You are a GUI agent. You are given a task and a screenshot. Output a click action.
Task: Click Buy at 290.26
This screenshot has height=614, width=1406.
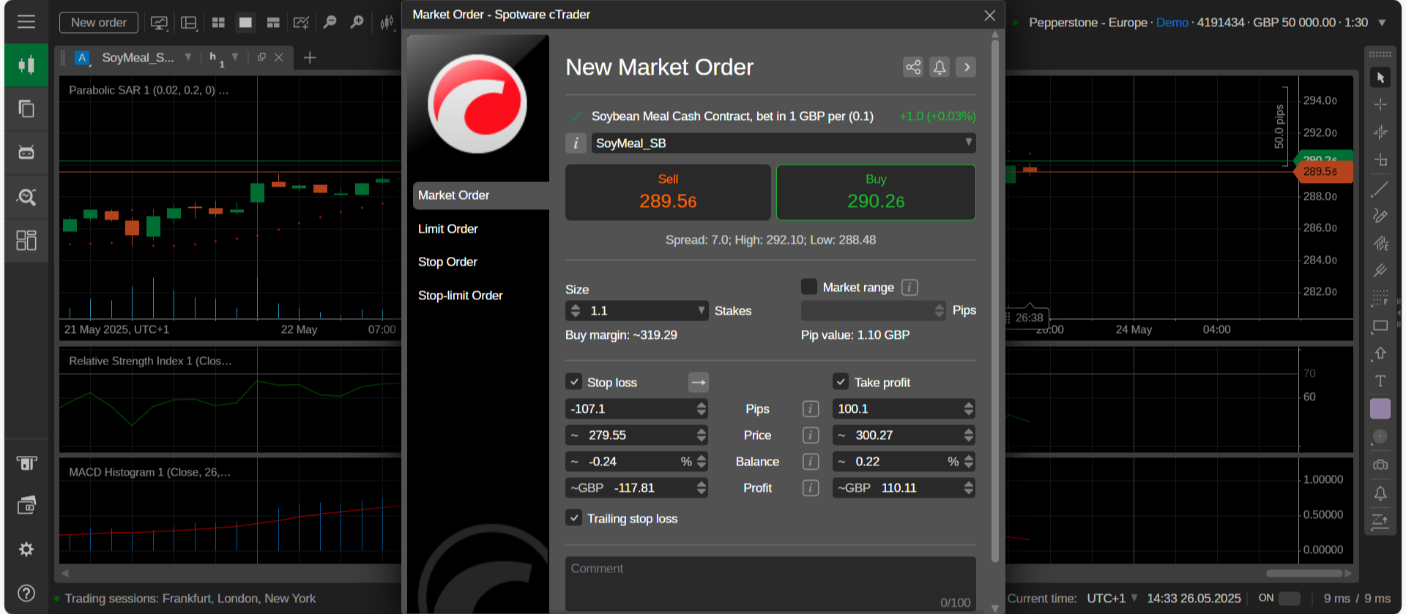tap(876, 192)
